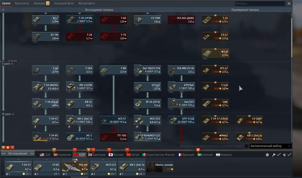Click the clock wager icon in bottom-left corner
The height and width of the screenshot is (178, 302).
click(x=8, y=148)
